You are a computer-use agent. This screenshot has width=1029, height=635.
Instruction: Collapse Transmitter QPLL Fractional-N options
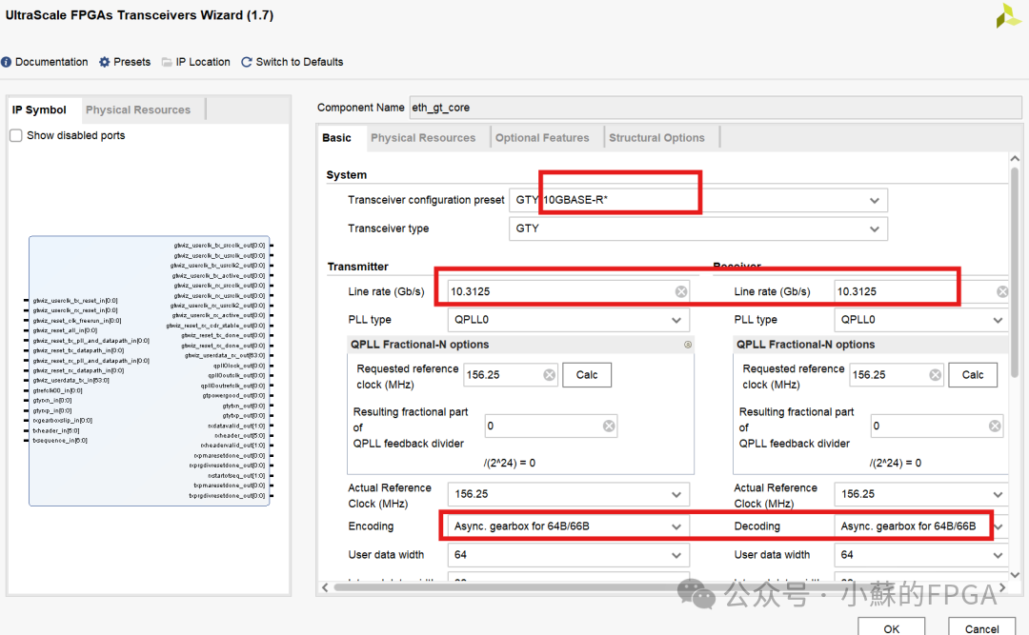pos(688,345)
